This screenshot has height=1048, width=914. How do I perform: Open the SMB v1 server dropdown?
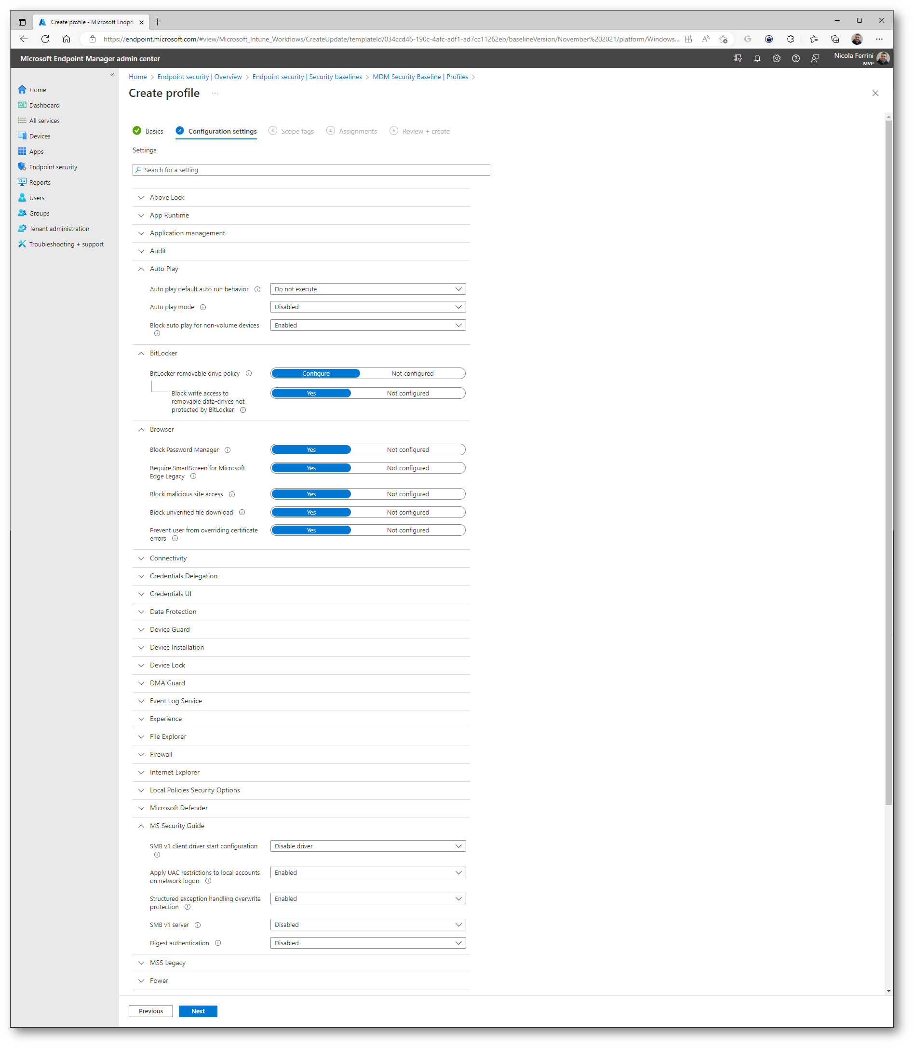368,925
